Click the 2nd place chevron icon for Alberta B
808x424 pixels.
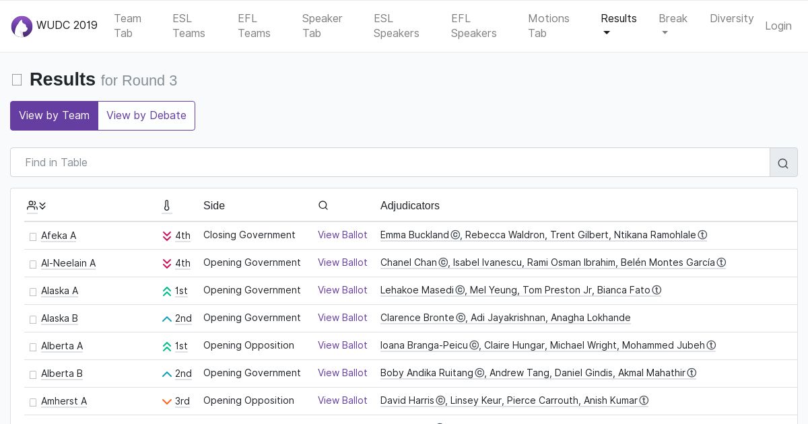coord(167,374)
